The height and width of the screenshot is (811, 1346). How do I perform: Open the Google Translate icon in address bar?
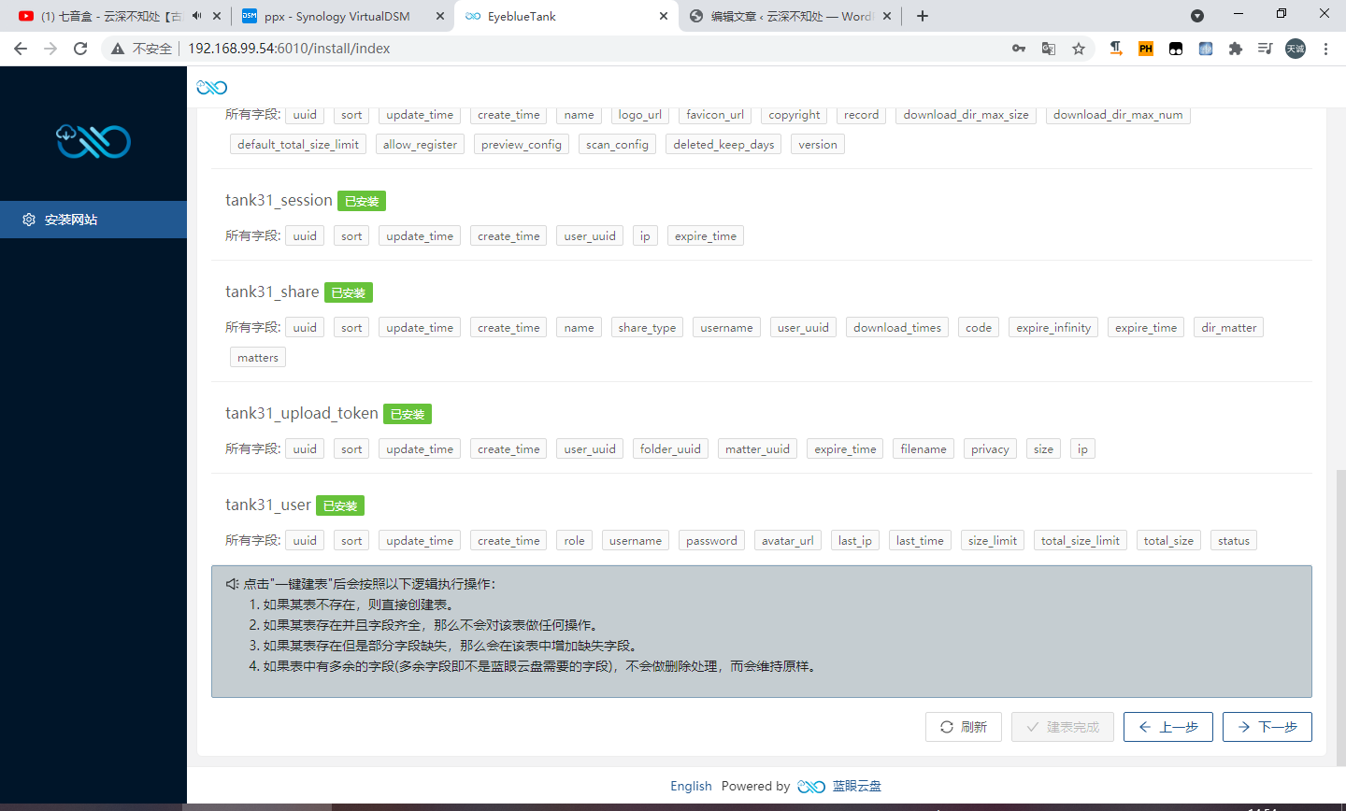[x=1048, y=49]
